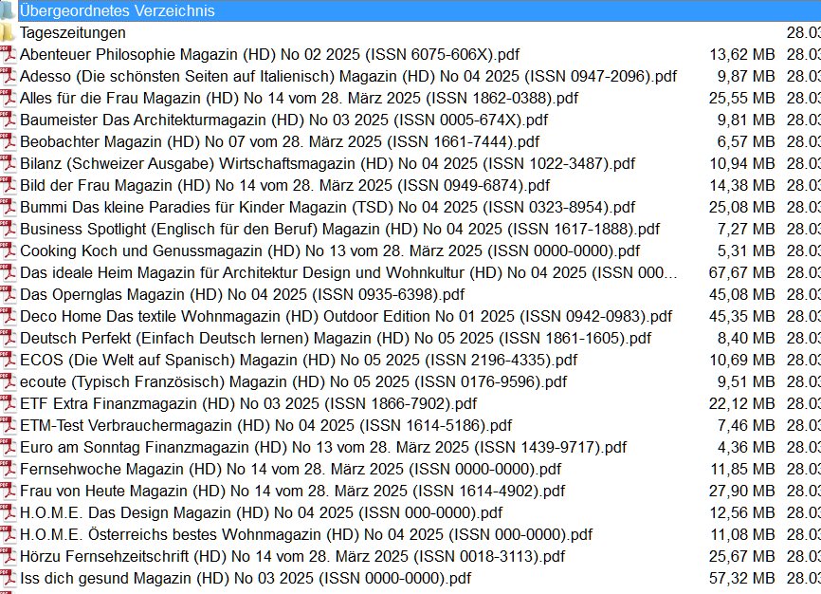Select Cooking Koch und Genussmagazin No 13 file
This screenshot has height=594, width=821.
pyautogui.click(x=330, y=251)
